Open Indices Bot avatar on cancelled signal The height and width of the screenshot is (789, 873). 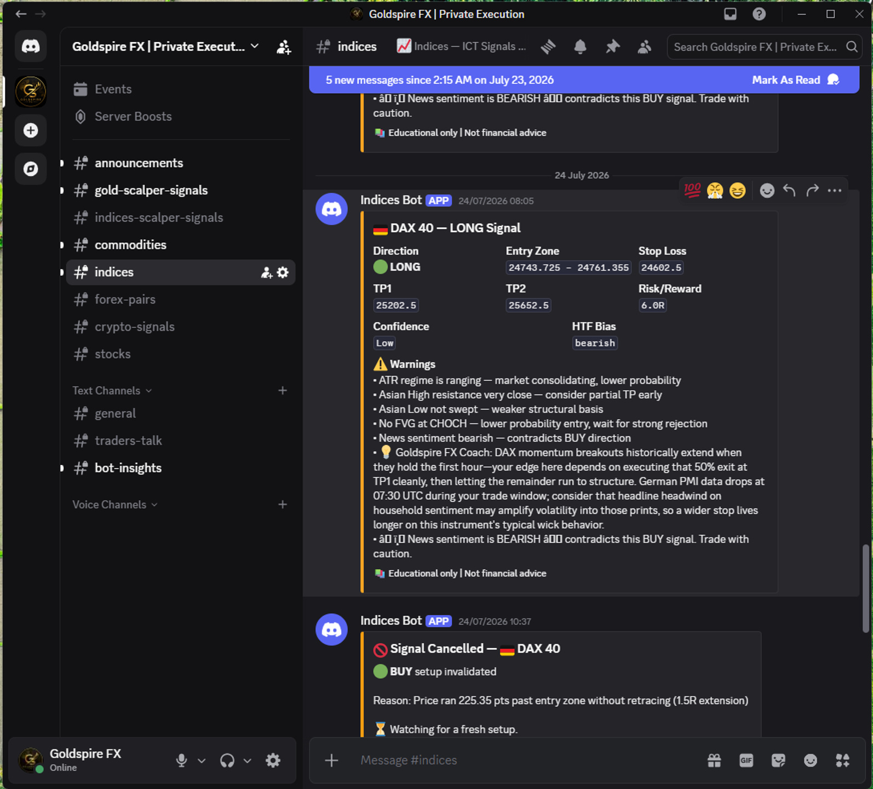click(331, 630)
